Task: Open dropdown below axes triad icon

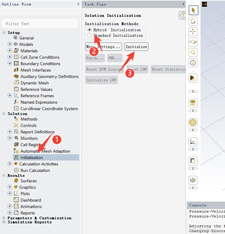Action: 193,149
